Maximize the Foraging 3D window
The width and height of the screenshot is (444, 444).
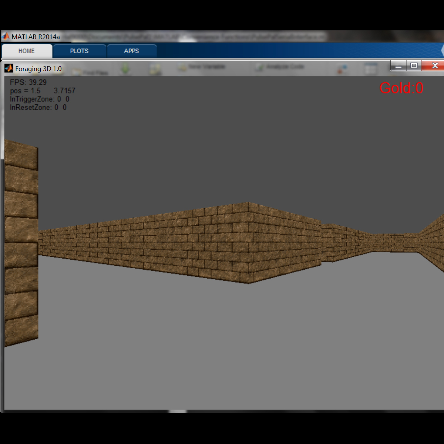(414, 66)
